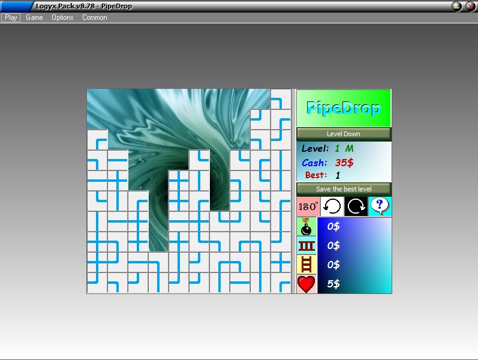Click the red heart icon
478x360 pixels.
tap(306, 284)
